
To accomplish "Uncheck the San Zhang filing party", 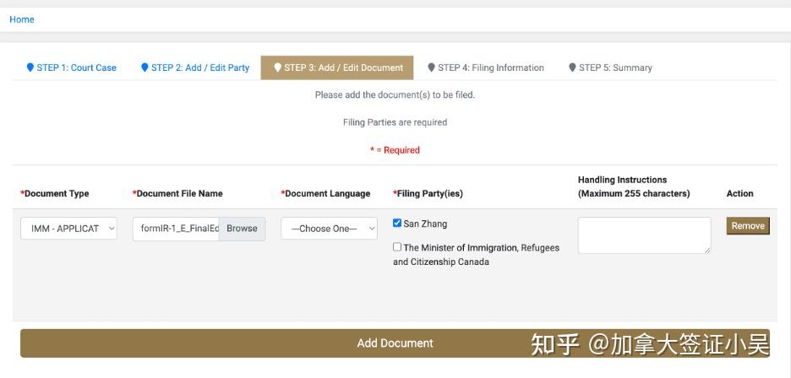I will (397, 223).
